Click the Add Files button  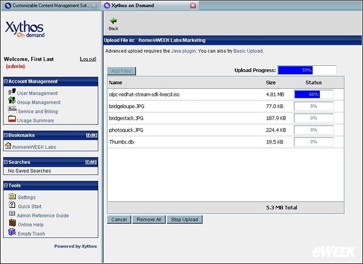[x=121, y=71]
